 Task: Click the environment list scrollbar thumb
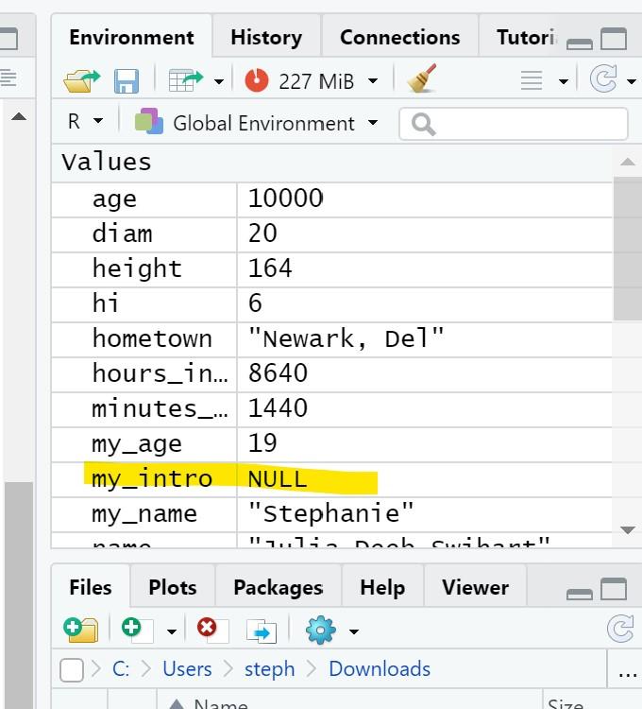tap(628, 249)
